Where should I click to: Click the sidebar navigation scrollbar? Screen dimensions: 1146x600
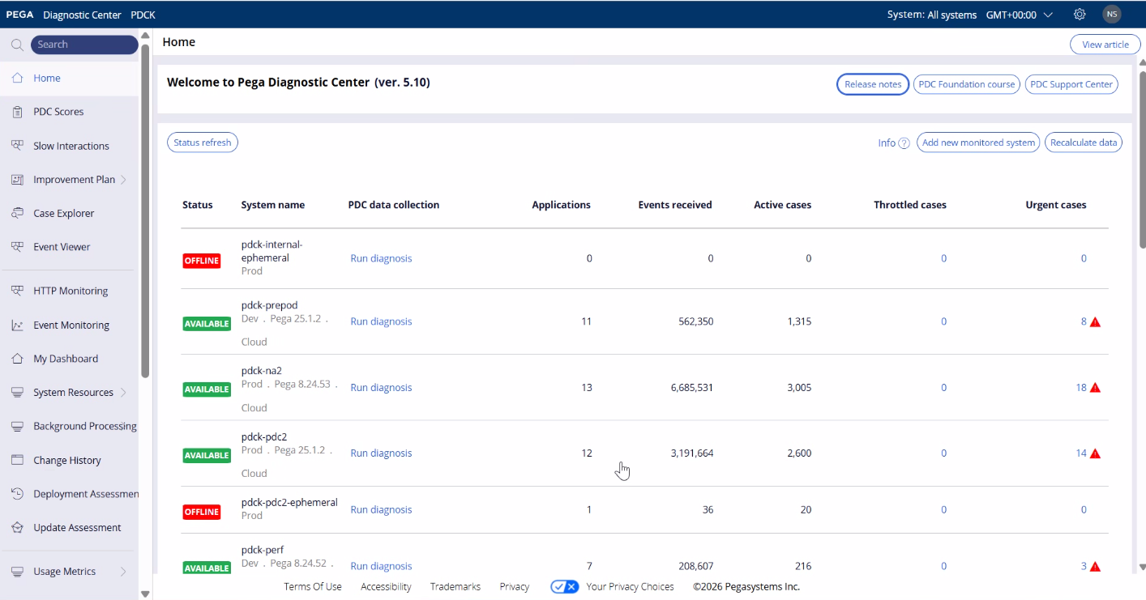(x=145, y=211)
